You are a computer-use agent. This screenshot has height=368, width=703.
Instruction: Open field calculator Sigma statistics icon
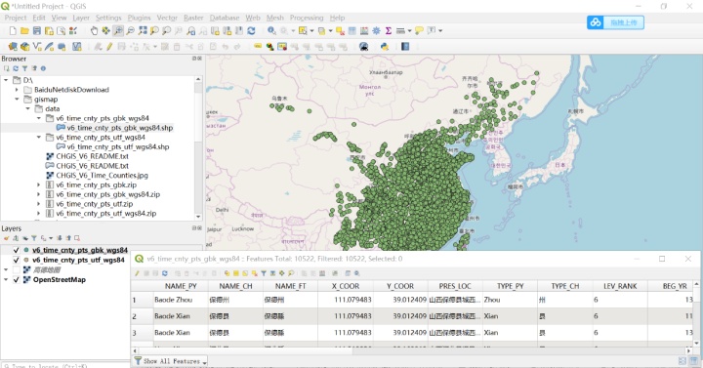(x=389, y=30)
